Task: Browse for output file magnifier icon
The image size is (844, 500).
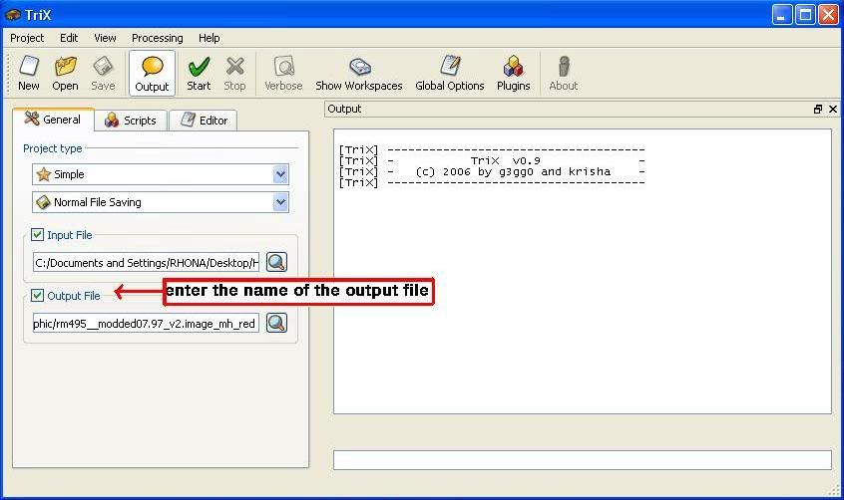Action: point(276,323)
